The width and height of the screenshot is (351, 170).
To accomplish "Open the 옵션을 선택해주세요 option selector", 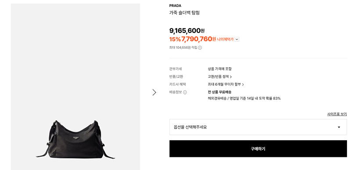I will 258,127.
